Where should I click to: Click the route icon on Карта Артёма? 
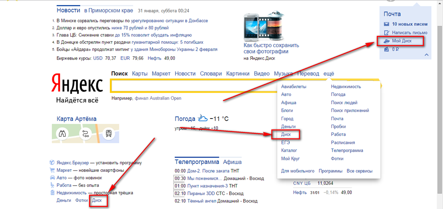[x=85, y=133]
